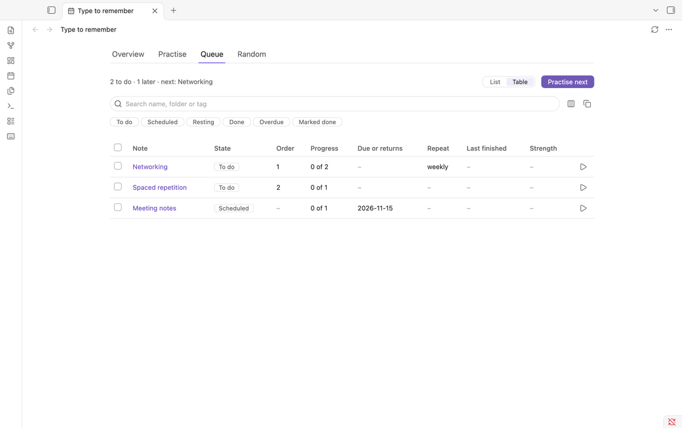Click the Repeat column header
Image resolution: width=682 pixels, height=428 pixels.
438,148
